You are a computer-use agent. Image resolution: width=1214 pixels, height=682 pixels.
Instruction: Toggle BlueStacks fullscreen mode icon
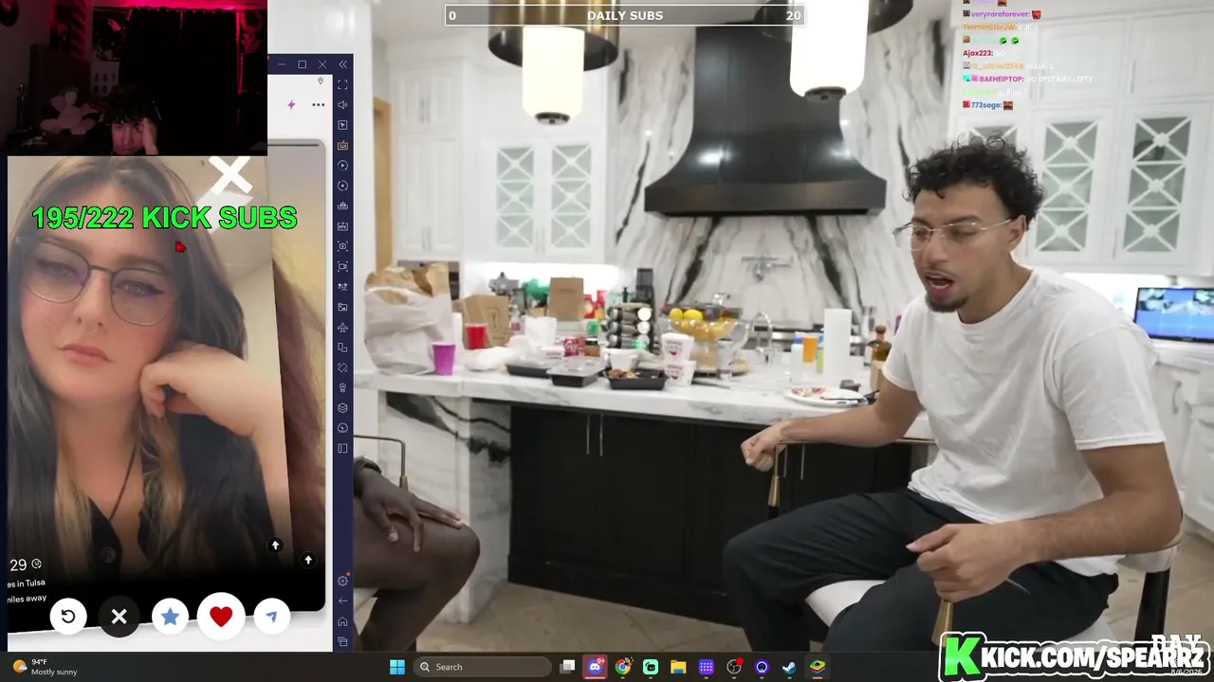point(342,84)
